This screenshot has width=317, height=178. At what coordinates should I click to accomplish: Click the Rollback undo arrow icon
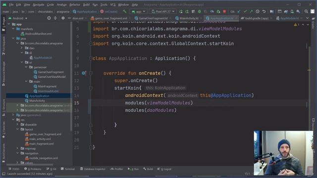point(264,11)
